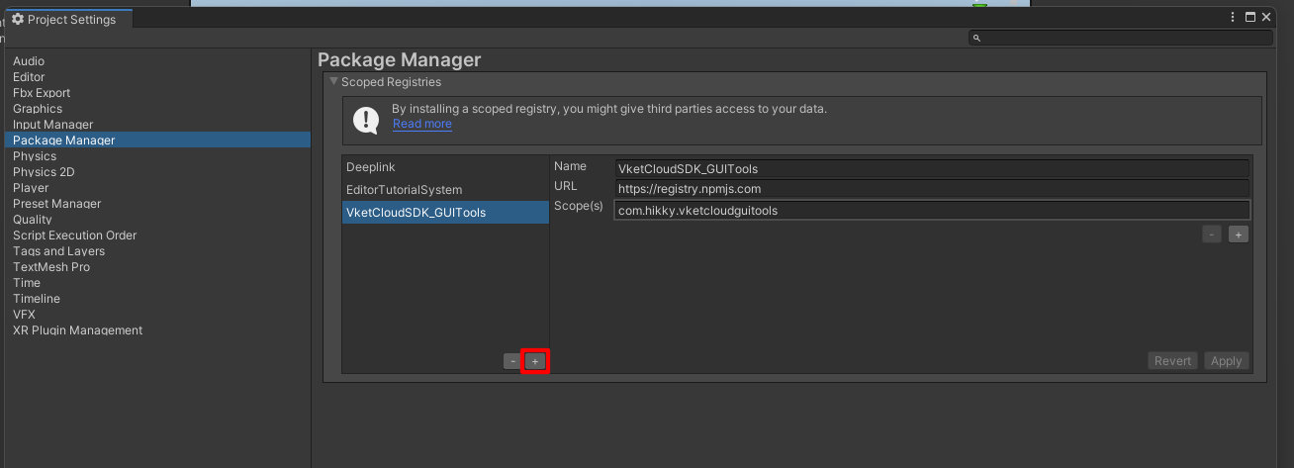Image resolution: width=1294 pixels, height=468 pixels.
Task: Select the Deeplink registry
Action: click(x=371, y=167)
